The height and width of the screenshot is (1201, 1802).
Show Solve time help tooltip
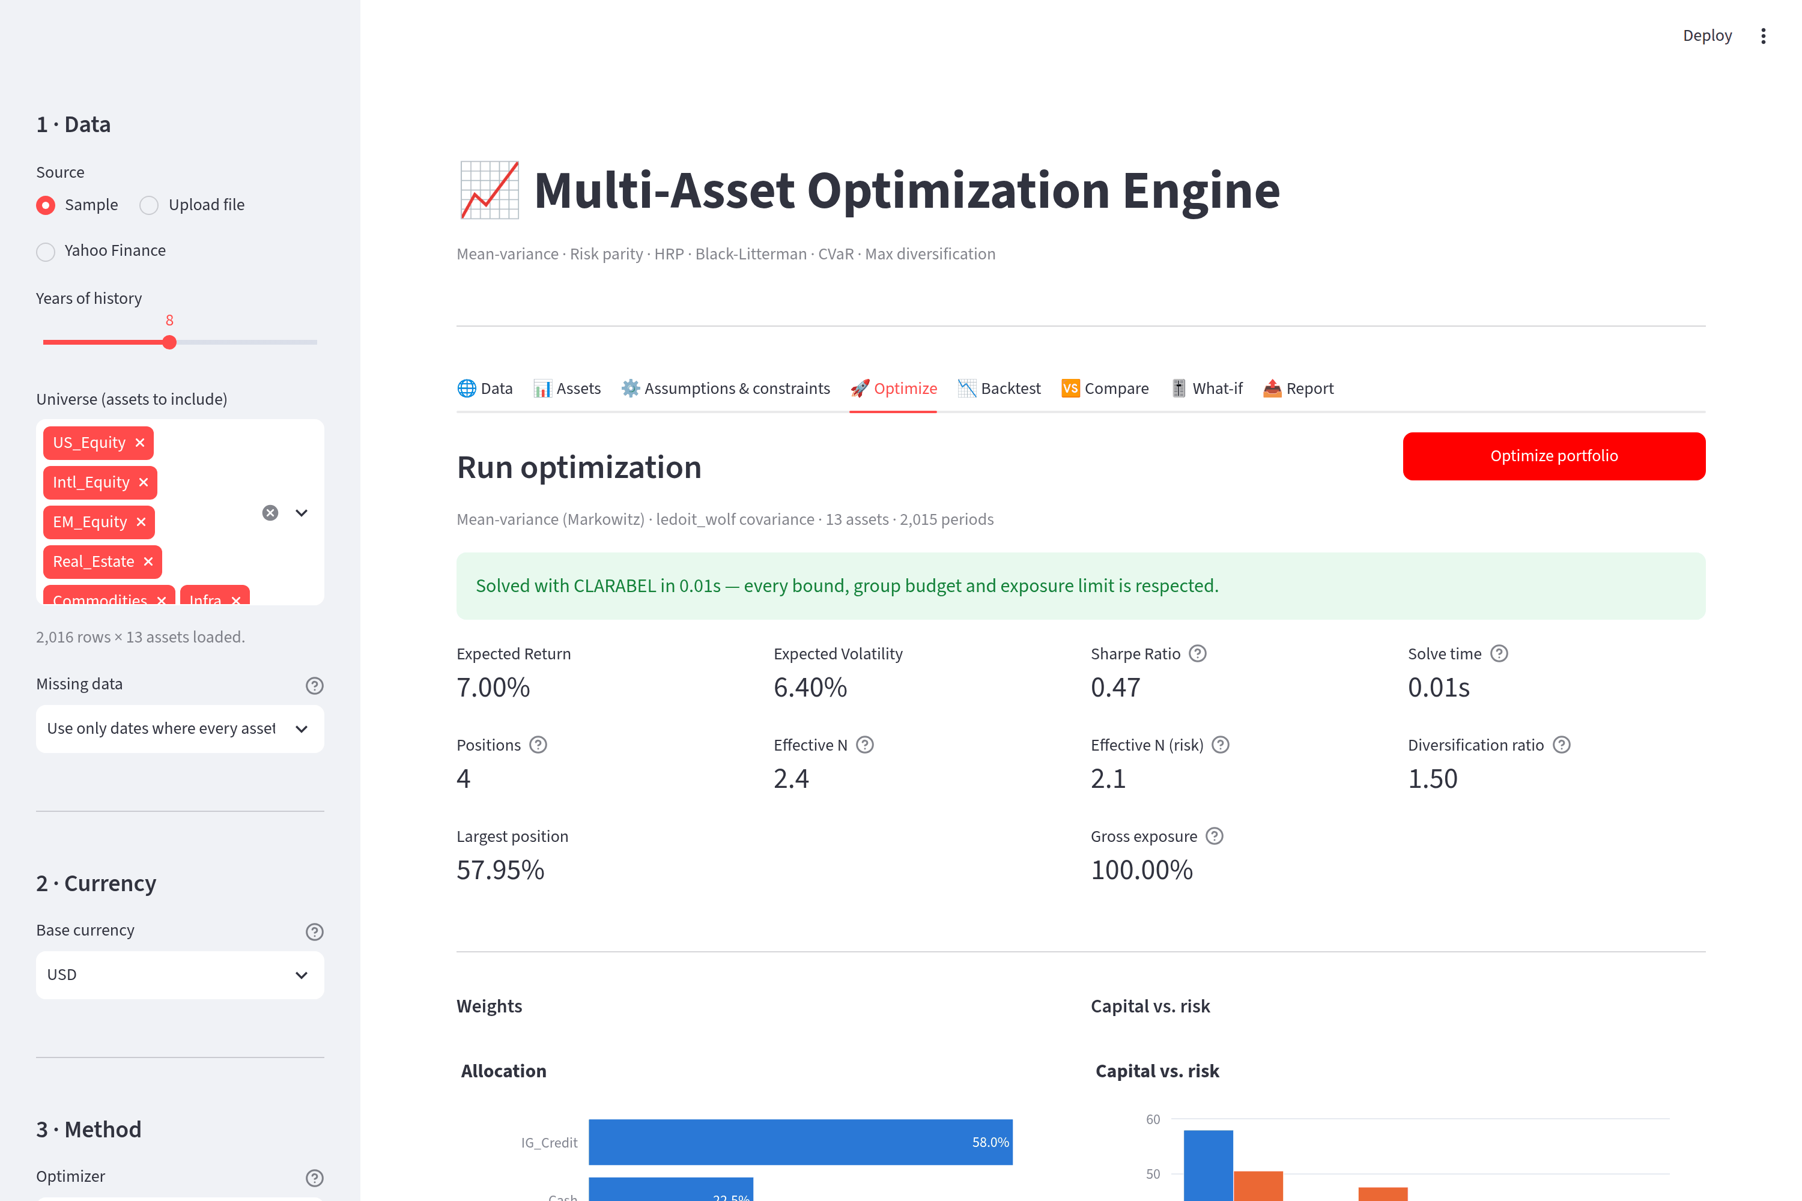pyautogui.click(x=1499, y=653)
